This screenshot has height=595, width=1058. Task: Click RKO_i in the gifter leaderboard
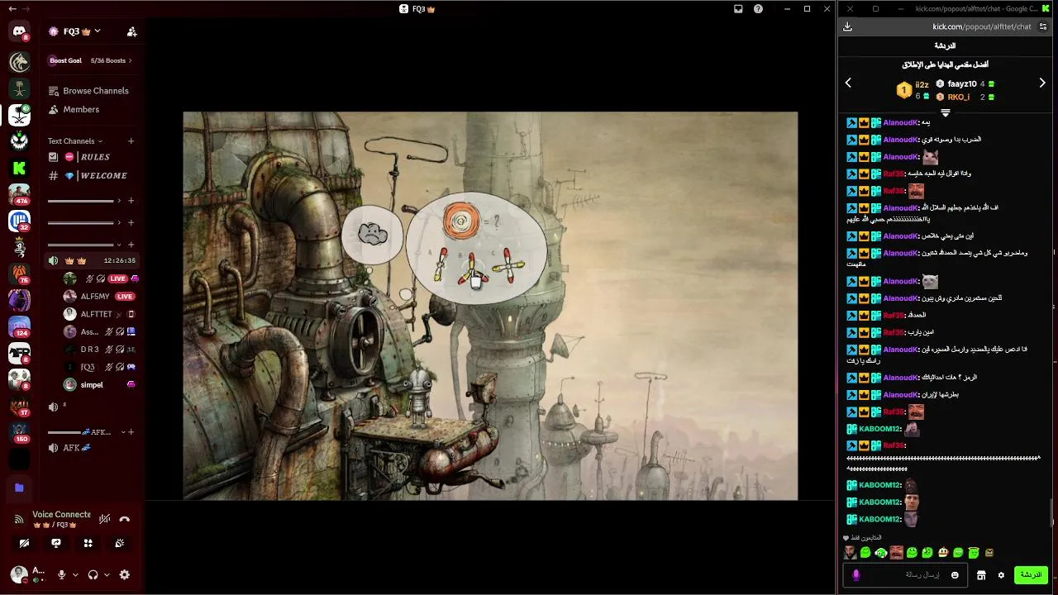pyautogui.click(x=959, y=97)
